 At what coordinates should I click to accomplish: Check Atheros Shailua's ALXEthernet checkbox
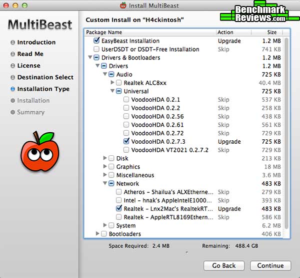pos(119,192)
